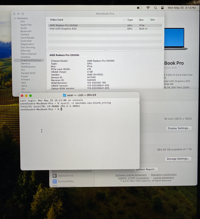Click the Intel Core i9-9880H output line
The image size is (200, 219).
click(50, 106)
